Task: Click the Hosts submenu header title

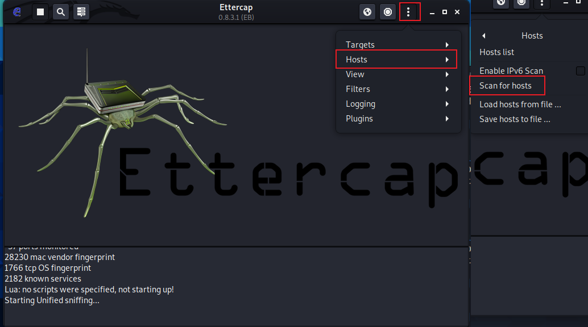Action: pyautogui.click(x=532, y=36)
